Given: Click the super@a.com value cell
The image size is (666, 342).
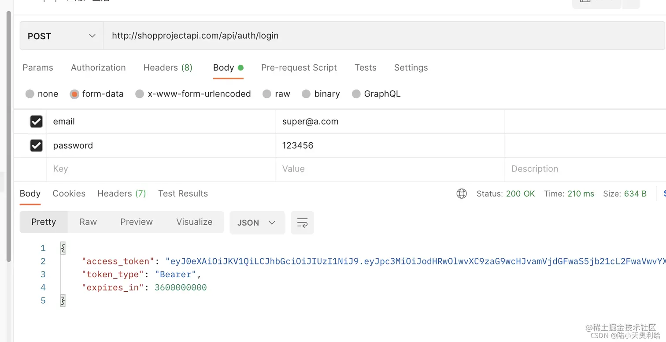Looking at the screenshot, I should [x=389, y=122].
